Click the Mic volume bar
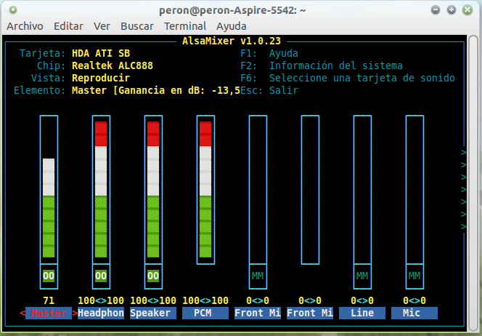482x336 pixels. tap(414, 189)
